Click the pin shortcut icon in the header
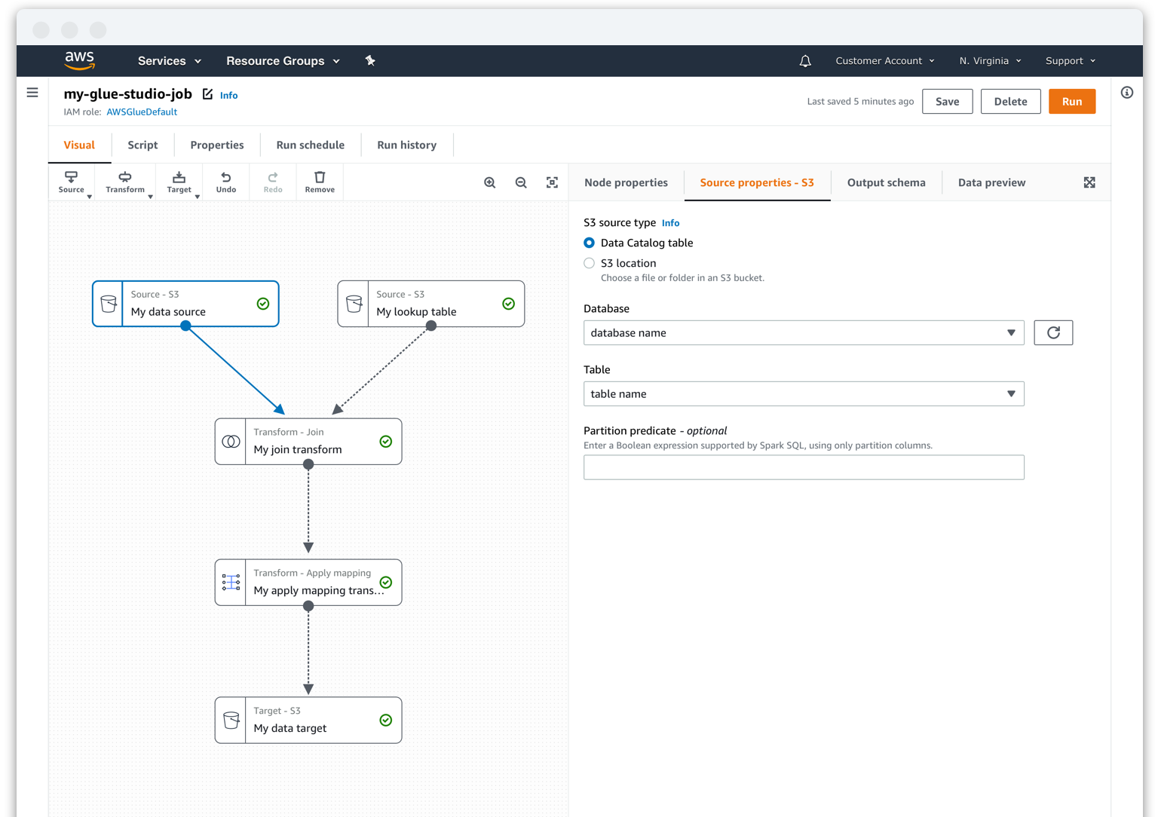Image resolution: width=1158 pixels, height=817 pixels. 370,60
